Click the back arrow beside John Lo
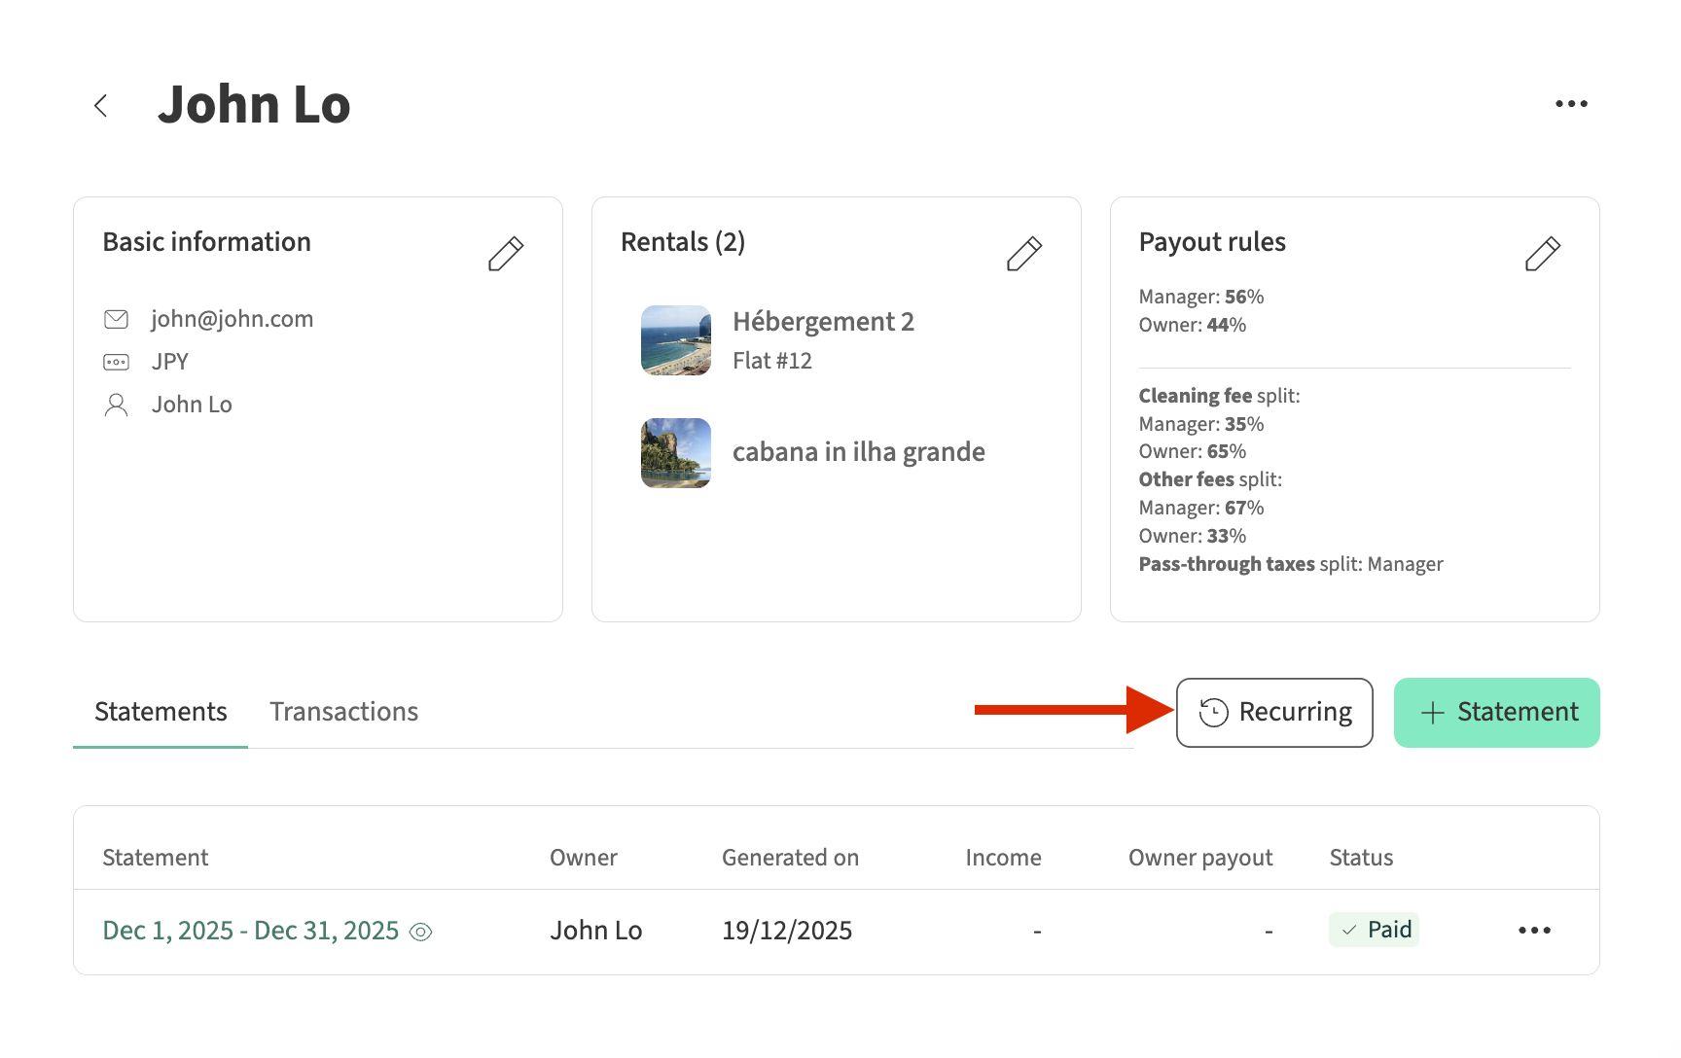 (101, 105)
